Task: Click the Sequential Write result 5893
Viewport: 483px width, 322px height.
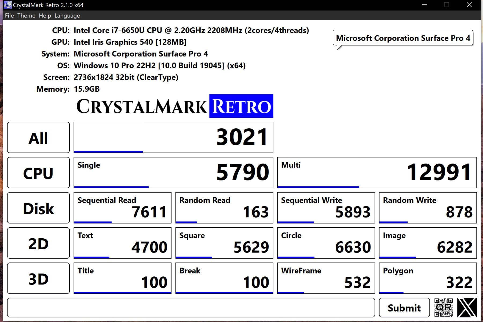Action: [326, 208]
